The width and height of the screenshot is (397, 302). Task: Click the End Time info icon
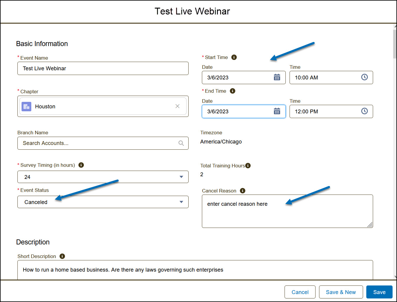click(233, 91)
